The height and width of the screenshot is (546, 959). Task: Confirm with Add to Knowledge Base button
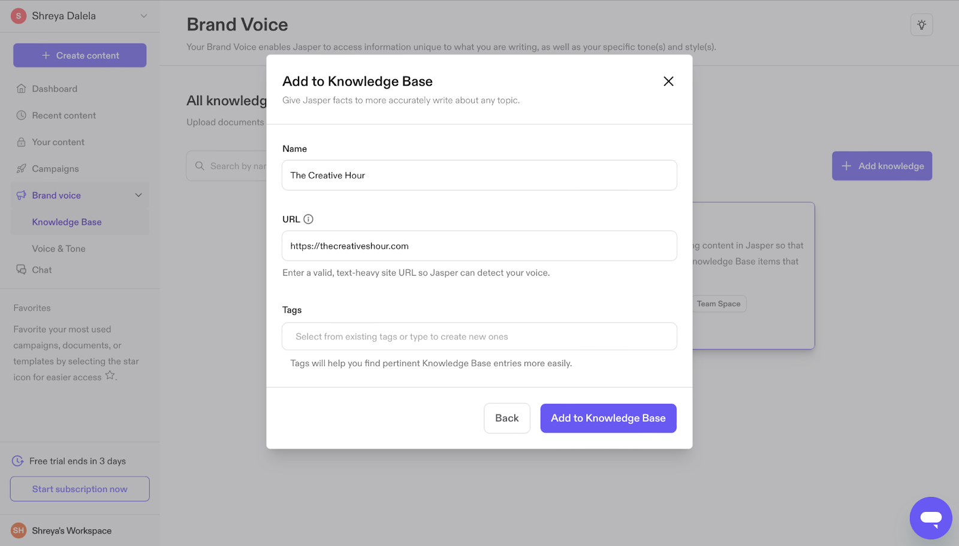608,418
